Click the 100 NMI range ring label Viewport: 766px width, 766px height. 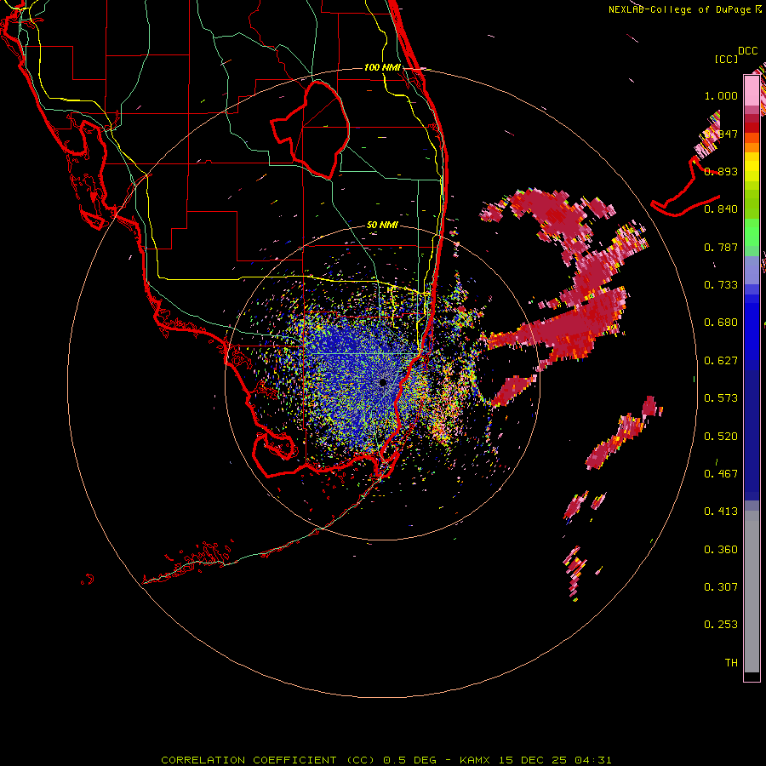[x=382, y=67]
